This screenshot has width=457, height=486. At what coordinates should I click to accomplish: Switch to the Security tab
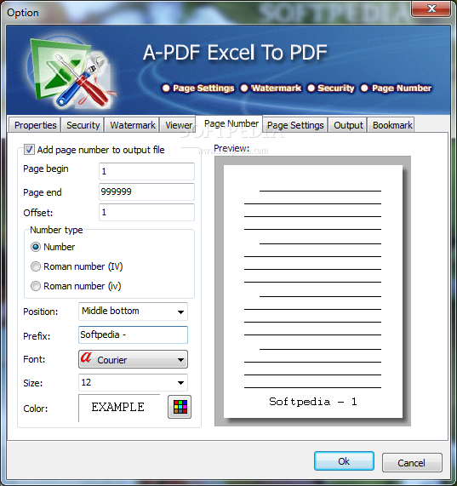[83, 125]
